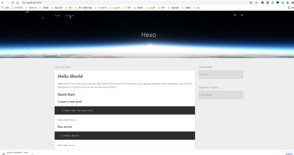The height and width of the screenshot is (155, 294).
Task: Open the OpenMV bookmark folder
Action: (115, 8)
